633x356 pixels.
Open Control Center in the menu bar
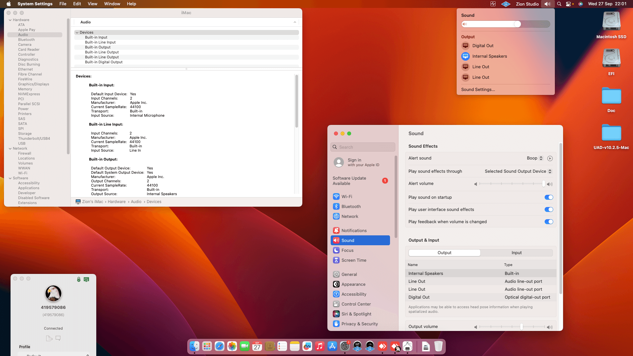(x=568, y=4)
